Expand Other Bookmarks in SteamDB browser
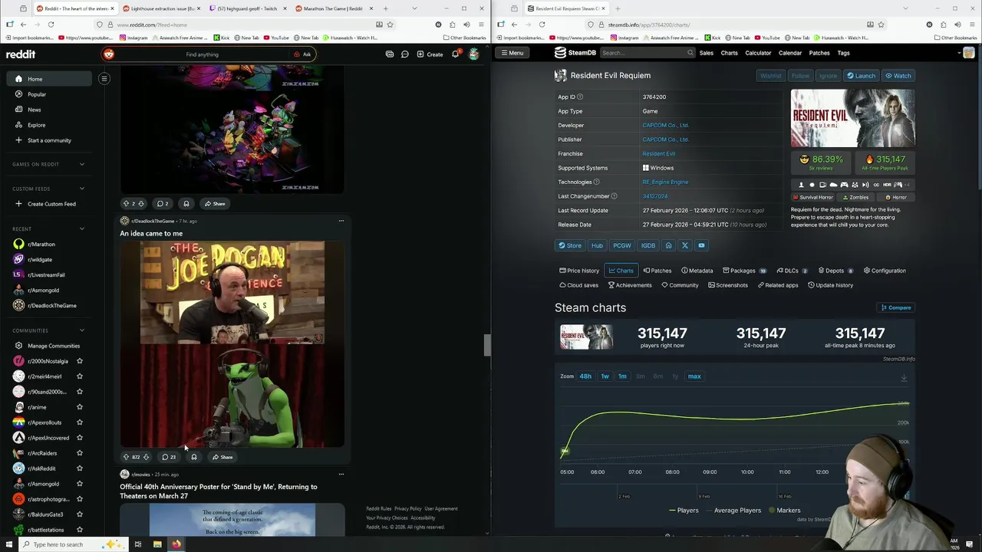Image resolution: width=982 pixels, height=552 pixels. [x=956, y=38]
